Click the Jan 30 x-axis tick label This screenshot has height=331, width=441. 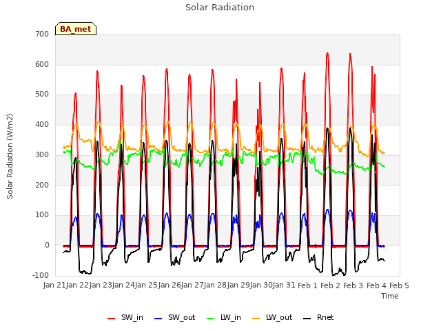(x=261, y=285)
